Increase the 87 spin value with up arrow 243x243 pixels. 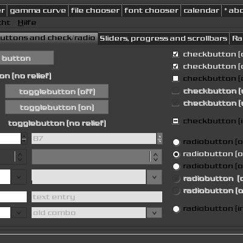coord(160,136)
